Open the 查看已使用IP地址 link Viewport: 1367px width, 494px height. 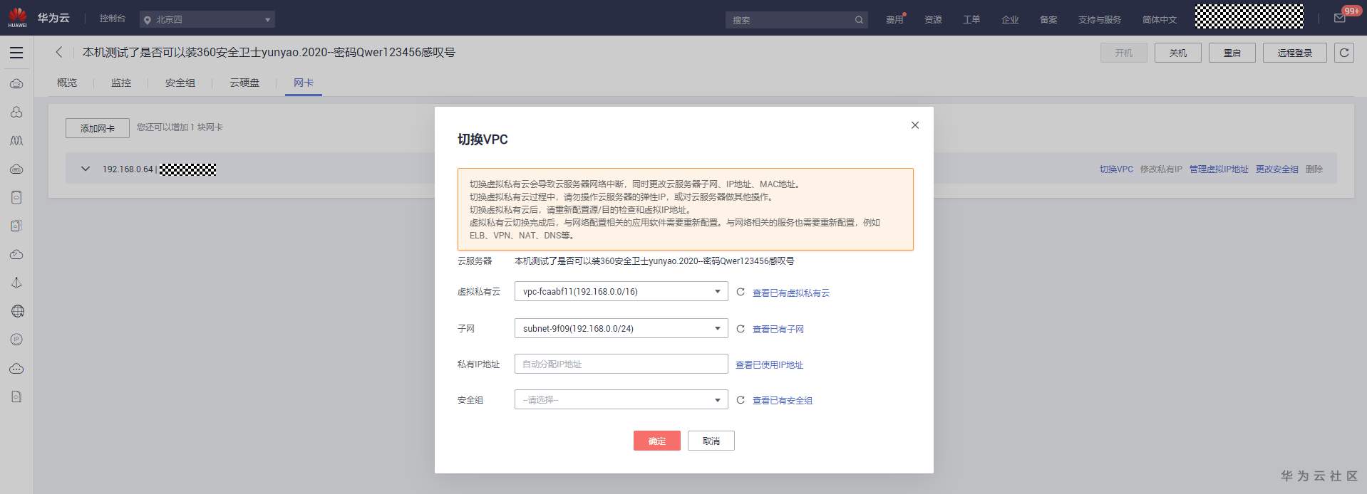(770, 364)
